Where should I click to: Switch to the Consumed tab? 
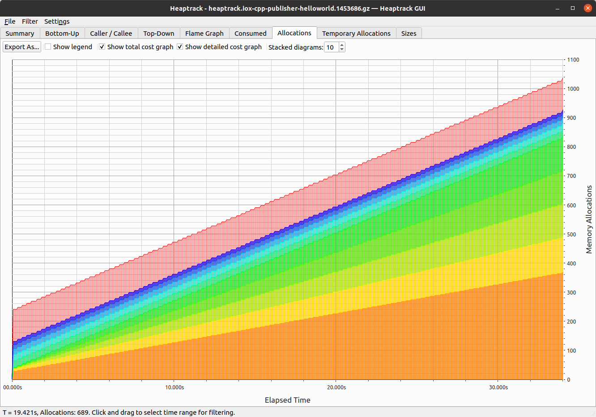click(251, 33)
